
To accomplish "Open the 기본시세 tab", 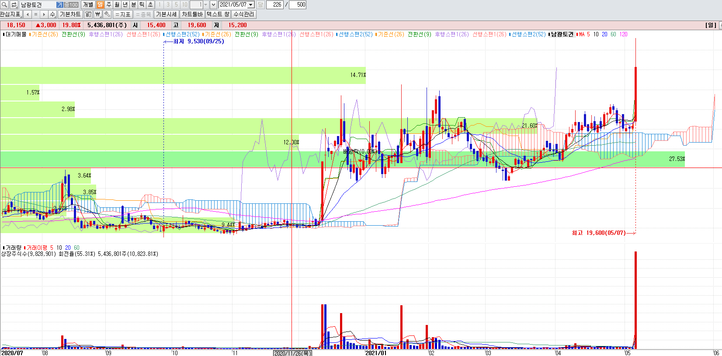I will click(166, 14).
